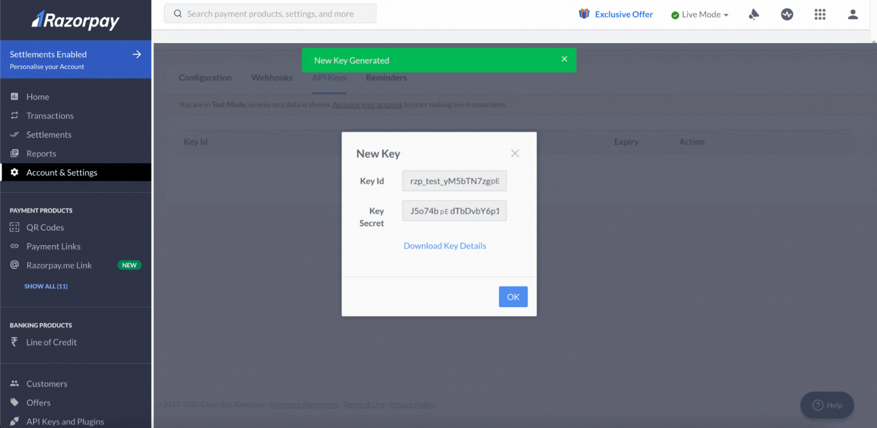Viewport: 877px width, 428px height.
Task: Focus the search payment products field
Action: tap(270, 14)
